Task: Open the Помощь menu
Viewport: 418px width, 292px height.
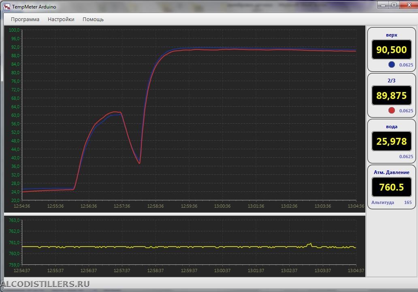Action: point(93,19)
